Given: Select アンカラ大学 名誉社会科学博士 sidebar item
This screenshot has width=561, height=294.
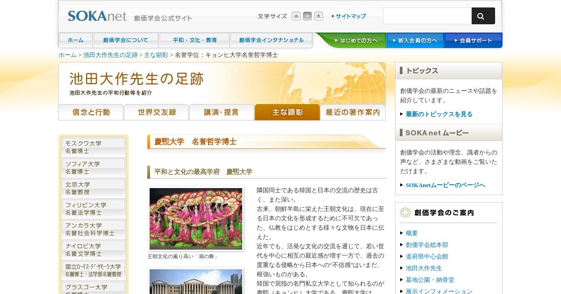Looking at the screenshot, I should 93,230.
